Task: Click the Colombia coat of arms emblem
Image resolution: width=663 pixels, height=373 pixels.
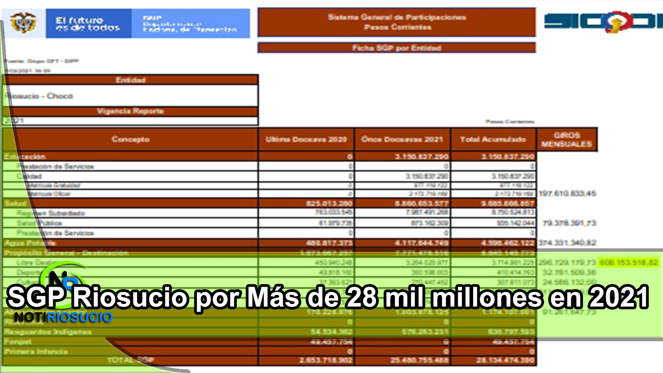Action: point(23,23)
